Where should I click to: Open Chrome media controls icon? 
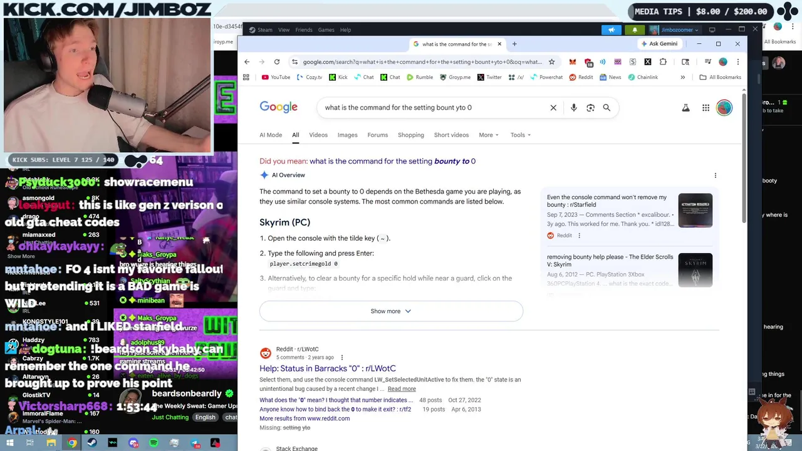tap(707, 61)
